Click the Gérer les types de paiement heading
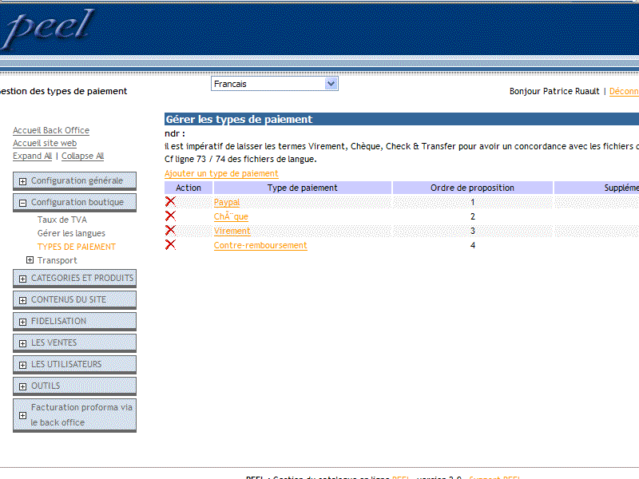The image size is (639, 479). (239, 119)
